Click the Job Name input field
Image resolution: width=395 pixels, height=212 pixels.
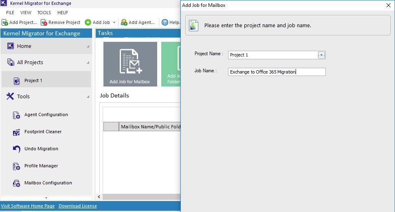tap(276, 72)
